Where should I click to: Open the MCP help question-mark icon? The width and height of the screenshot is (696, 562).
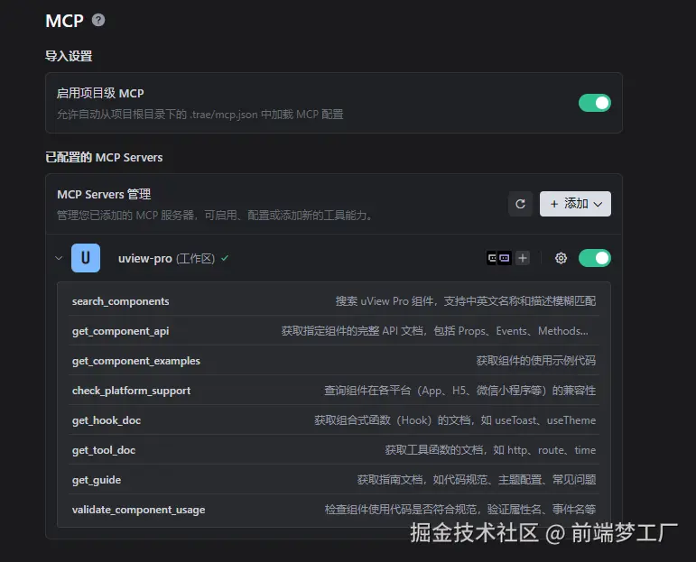(98, 20)
